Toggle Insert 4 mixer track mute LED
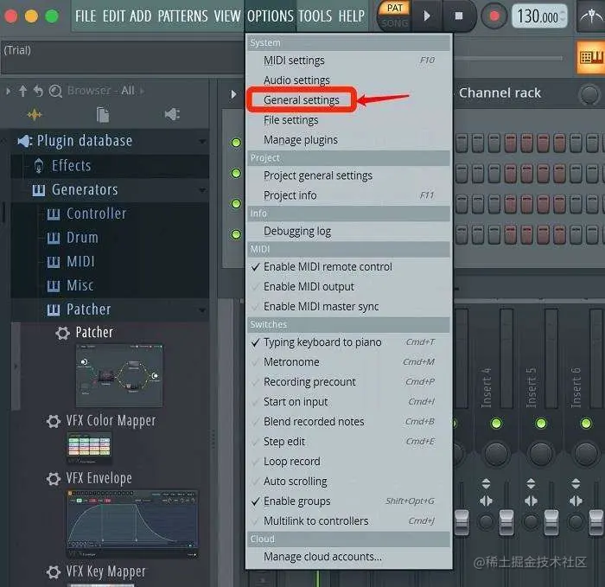This screenshot has height=587, width=605. tap(496, 424)
